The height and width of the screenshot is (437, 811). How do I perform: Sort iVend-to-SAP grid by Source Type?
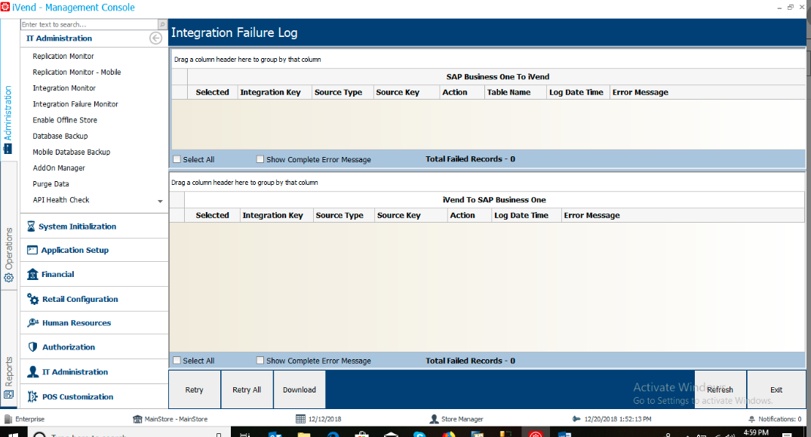(x=343, y=215)
